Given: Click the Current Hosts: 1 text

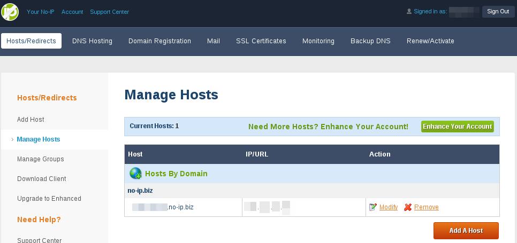Looking at the screenshot, I should pos(154,126).
